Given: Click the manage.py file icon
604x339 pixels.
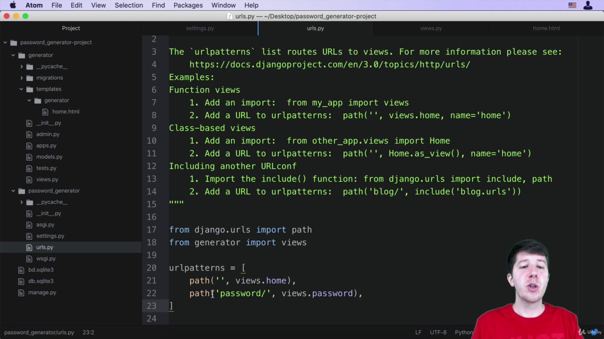Looking at the screenshot, I should (21, 292).
